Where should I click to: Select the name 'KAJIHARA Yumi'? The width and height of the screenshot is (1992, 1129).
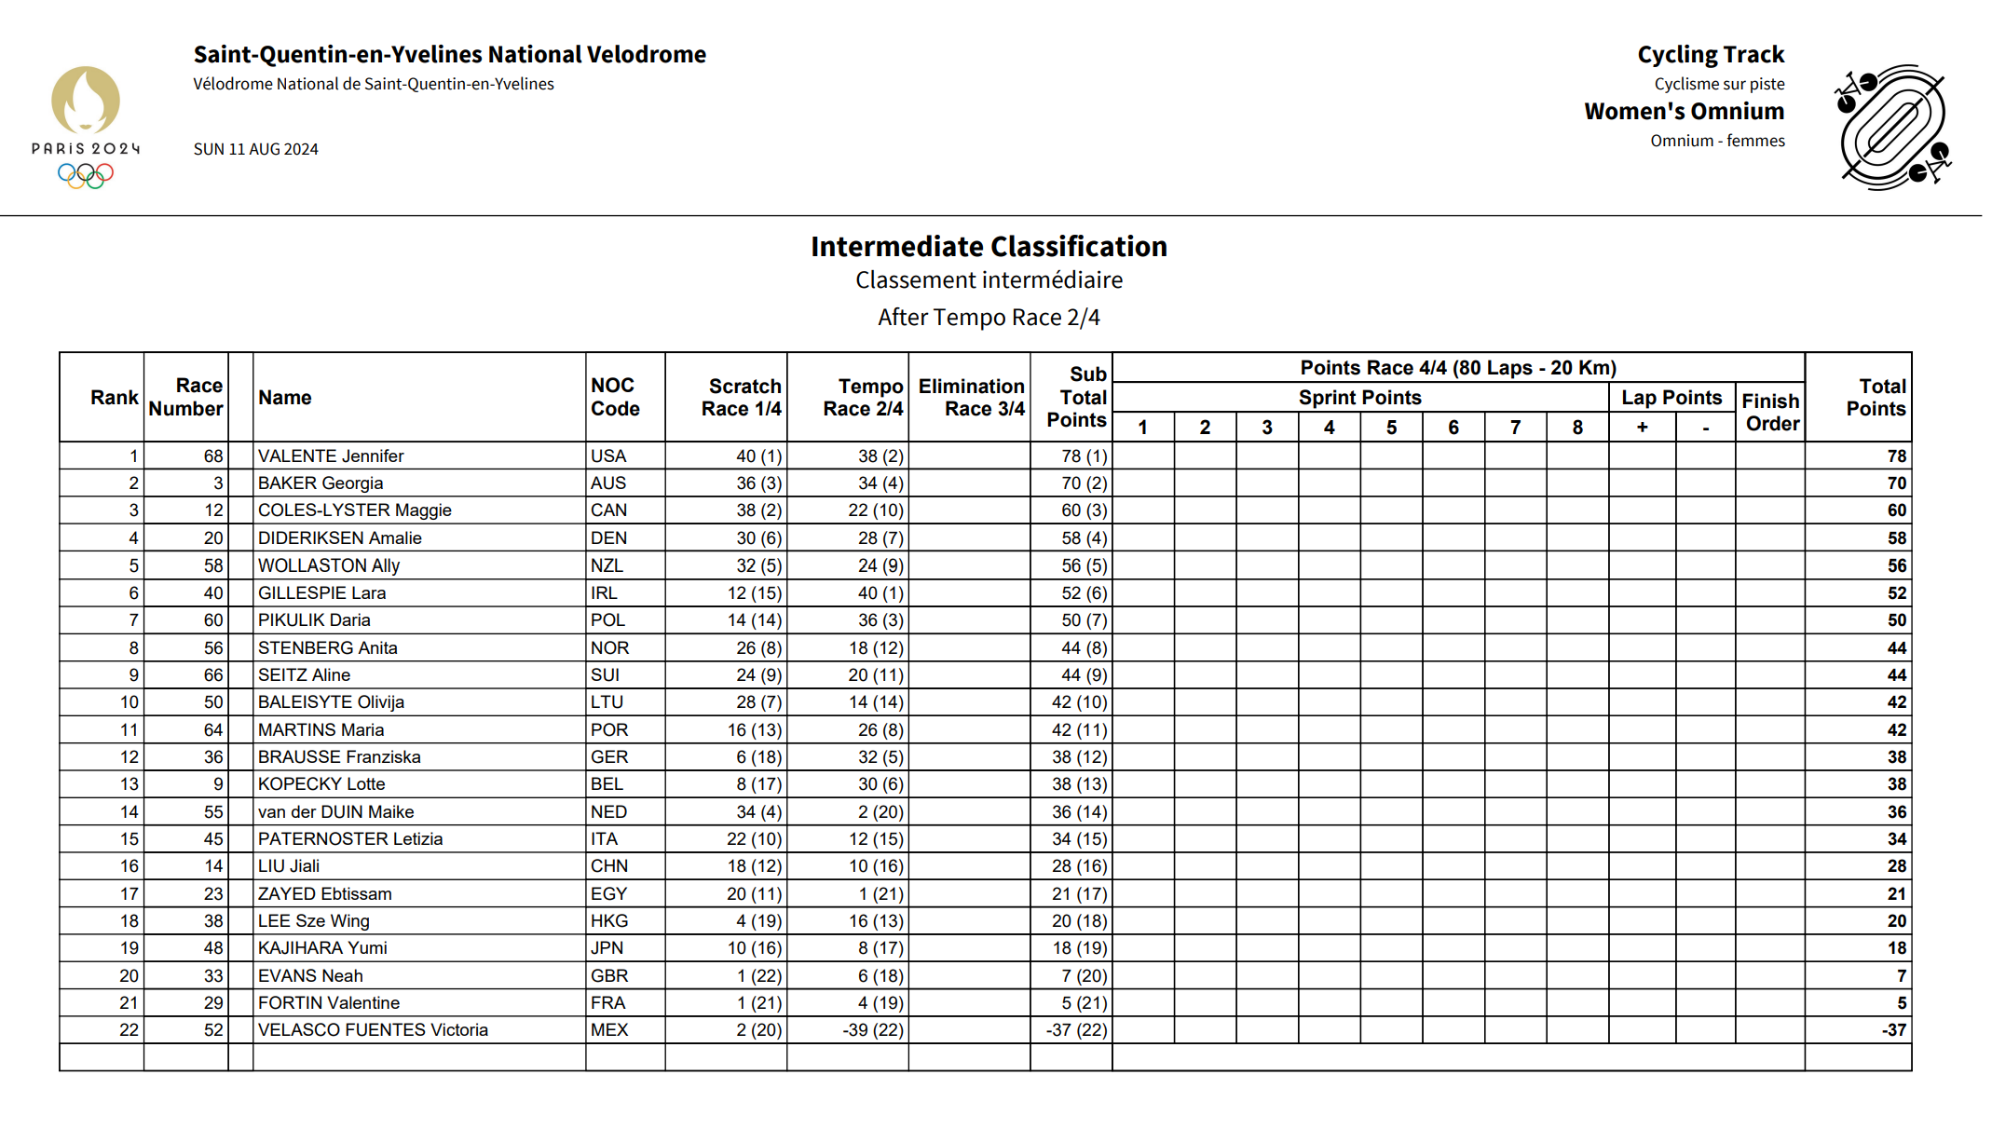[322, 948]
